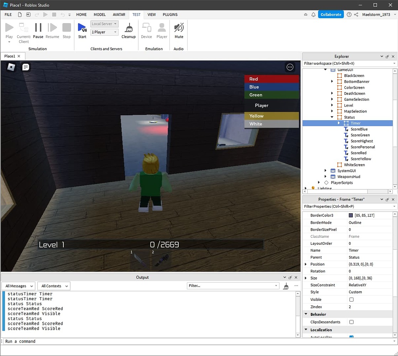This screenshot has width=398, height=356.
Task: Stop the current simulation
Action: pyautogui.click(x=67, y=30)
